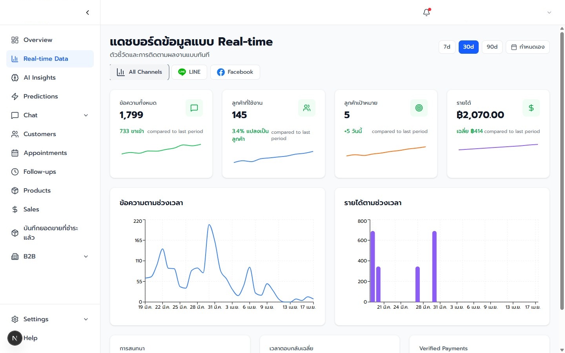Switch to the LINE channel tab
Image resolution: width=565 pixels, height=353 pixels.
pos(189,72)
